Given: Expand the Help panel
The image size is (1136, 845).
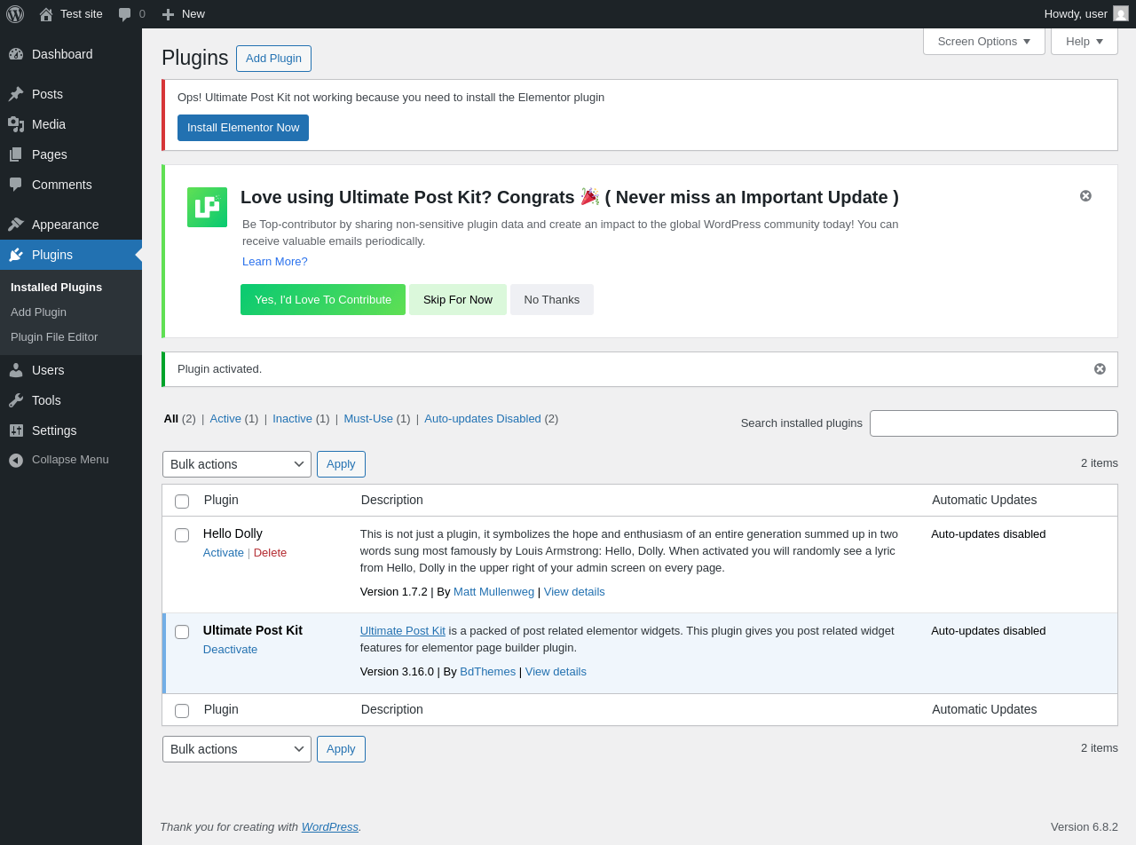Looking at the screenshot, I should coord(1085,42).
